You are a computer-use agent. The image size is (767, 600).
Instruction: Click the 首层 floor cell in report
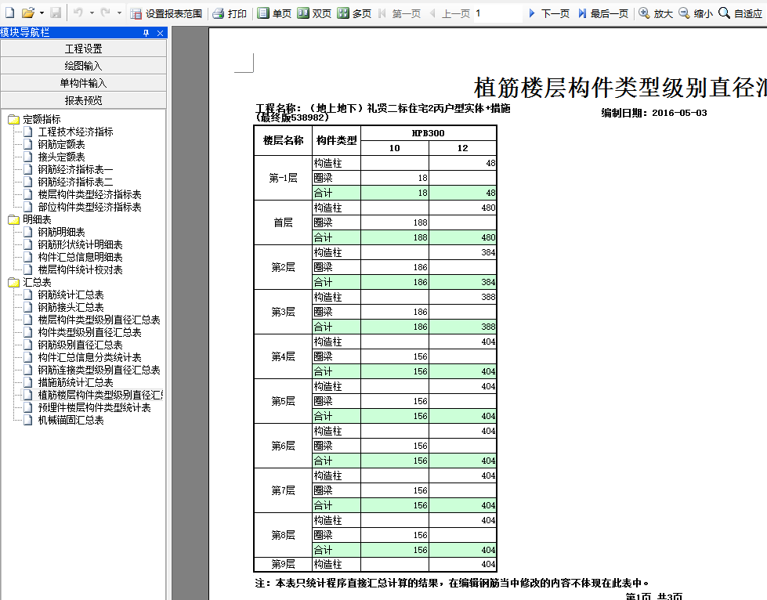[284, 222]
